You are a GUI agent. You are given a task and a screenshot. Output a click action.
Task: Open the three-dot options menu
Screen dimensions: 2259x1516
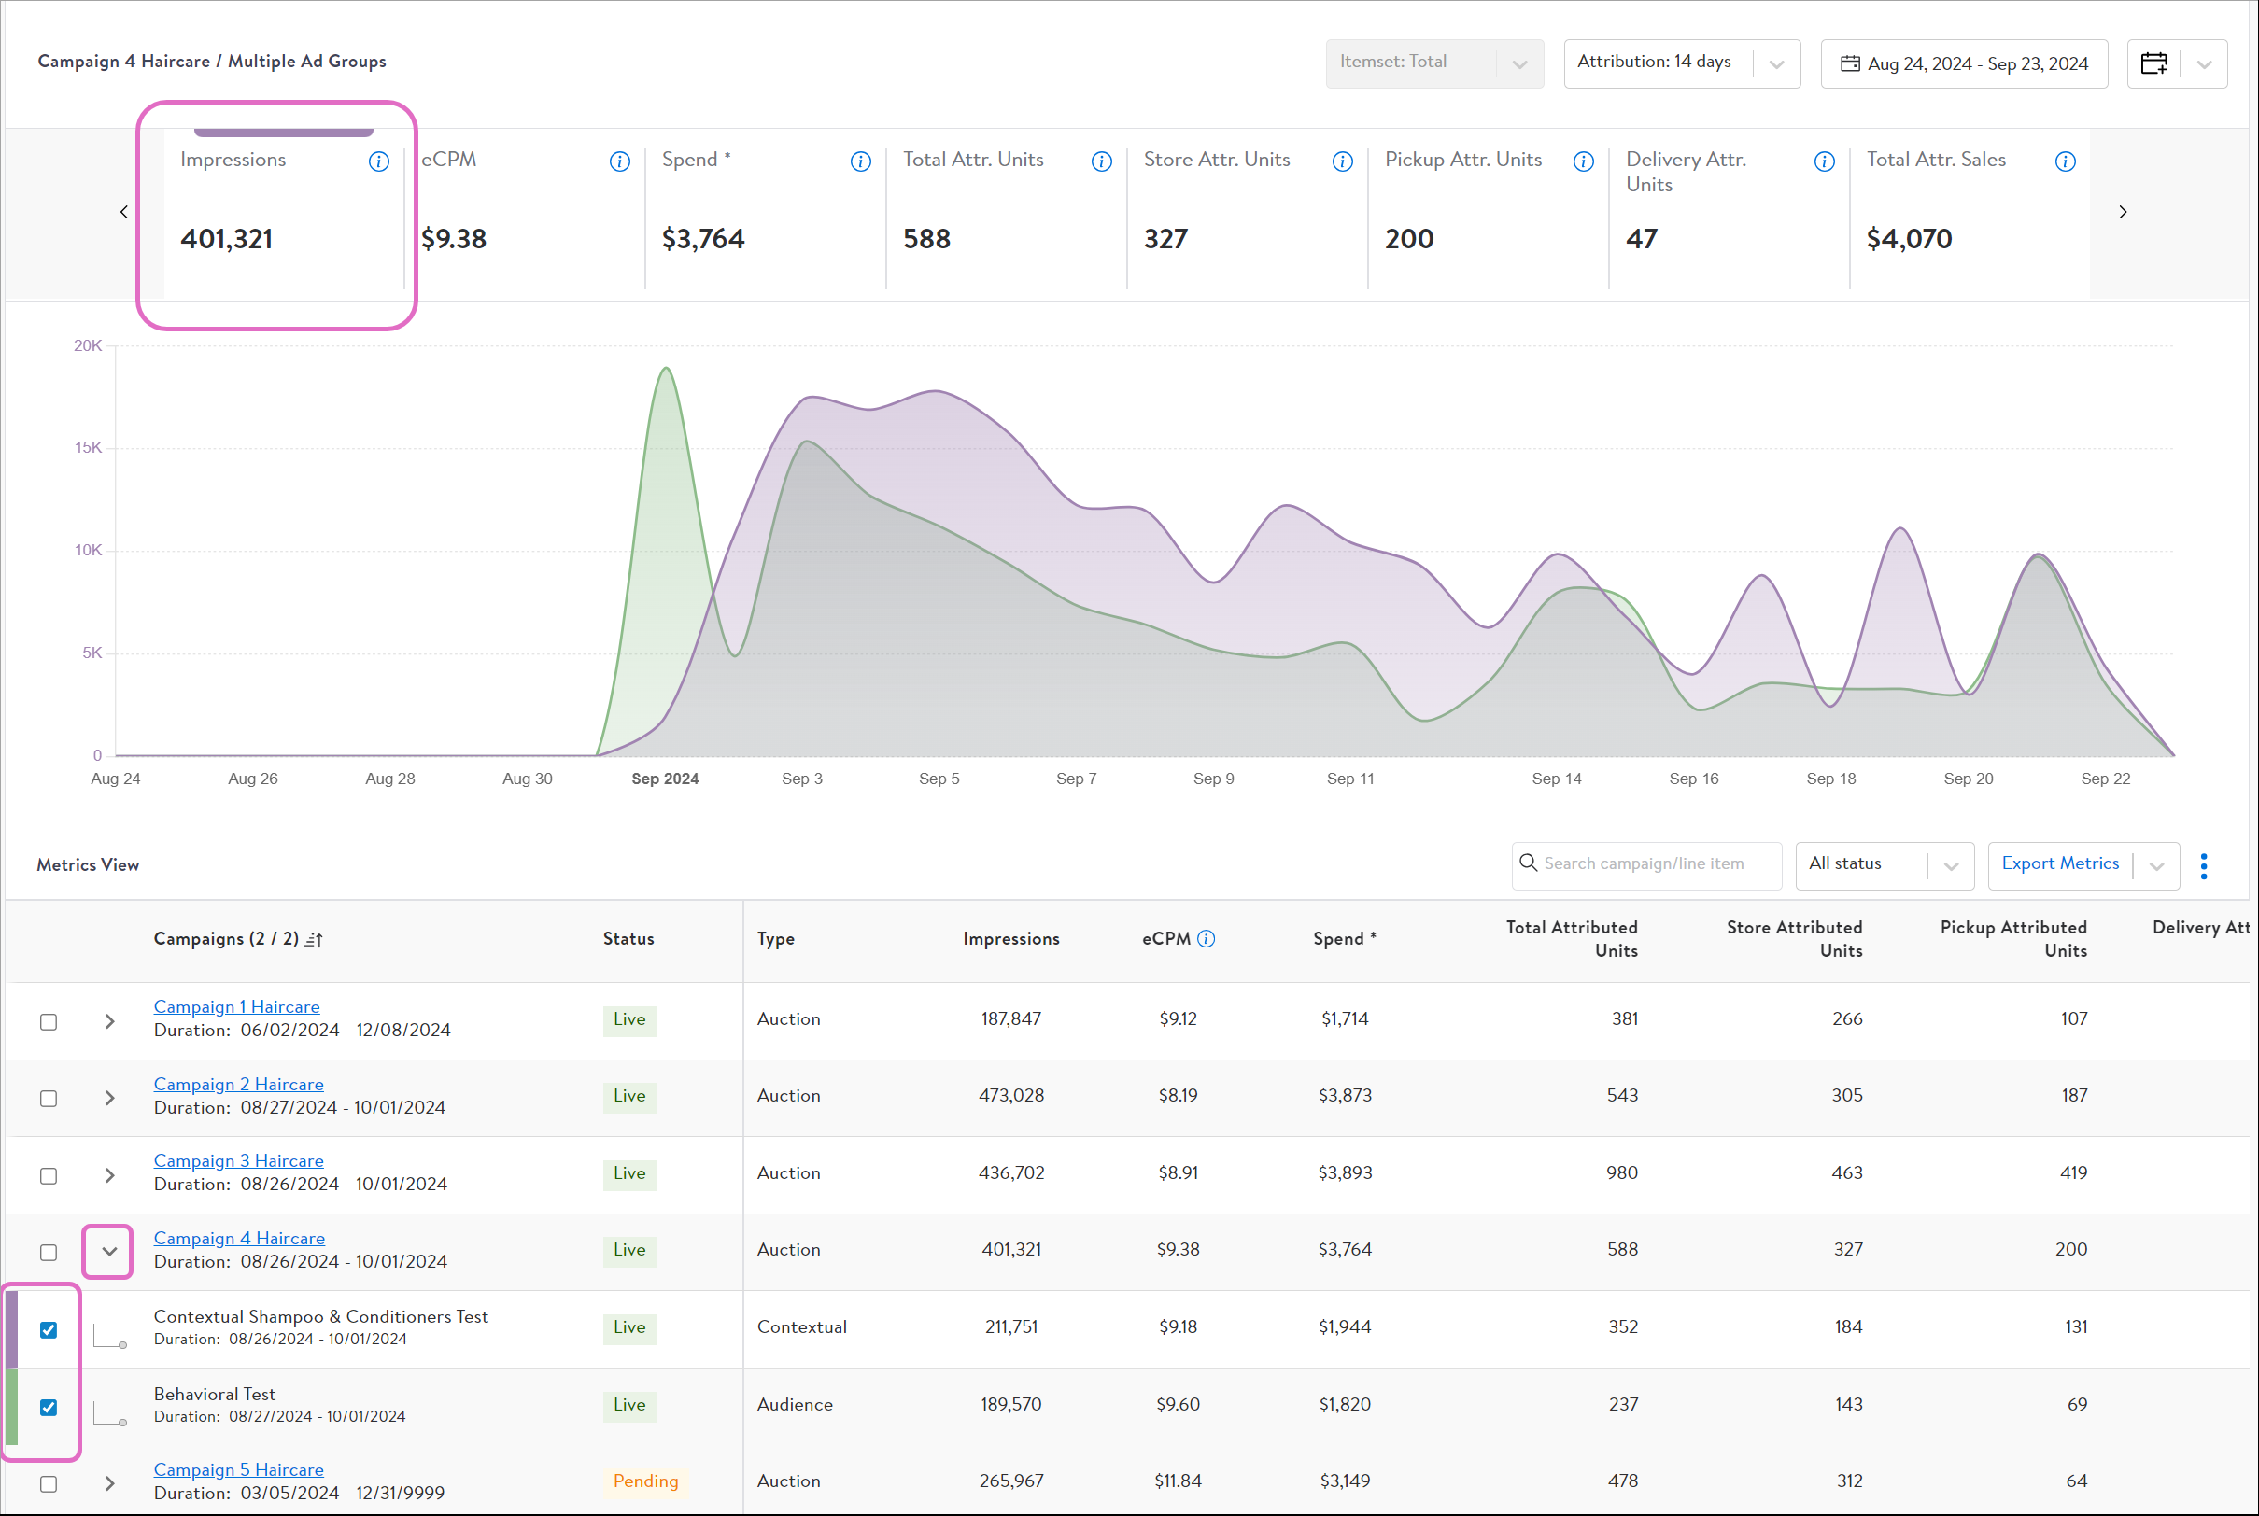click(x=2203, y=865)
